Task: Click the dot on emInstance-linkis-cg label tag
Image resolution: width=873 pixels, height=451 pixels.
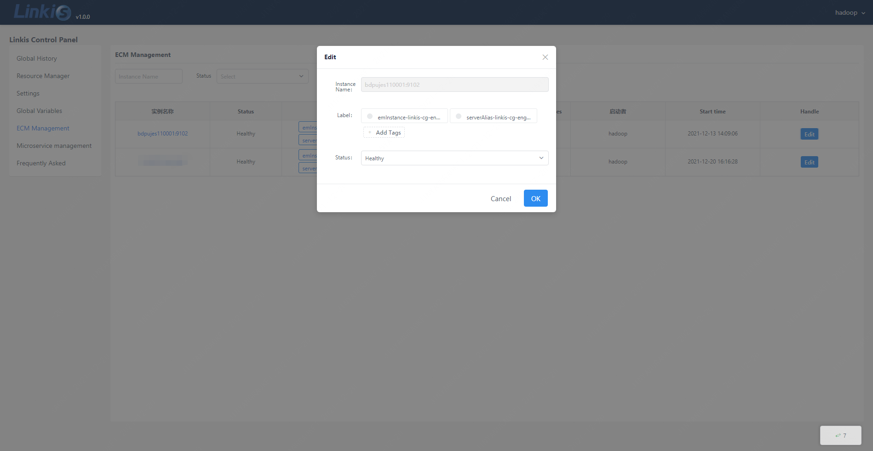Action: [370, 117]
